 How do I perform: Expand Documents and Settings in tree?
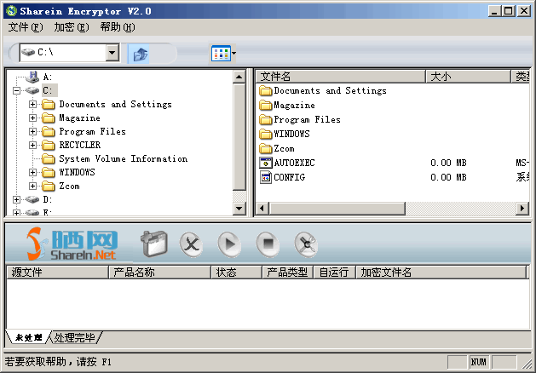click(32, 104)
